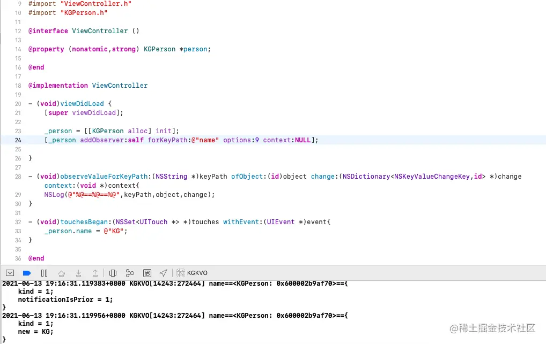Click the "ViewController.h" import string
Image resolution: width=546 pixels, height=344 pixels.
96,4
